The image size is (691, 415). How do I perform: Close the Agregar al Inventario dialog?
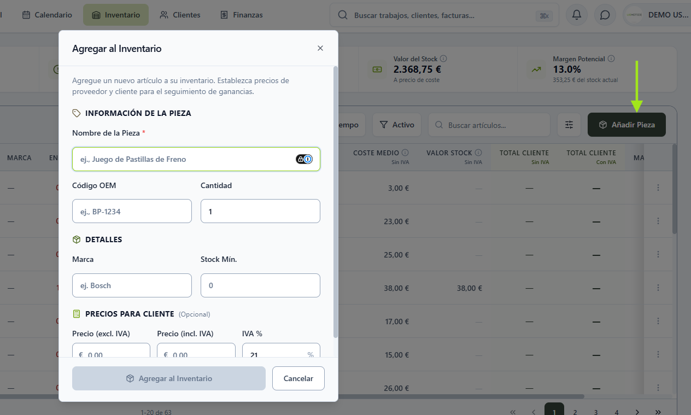click(x=320, y=48)
